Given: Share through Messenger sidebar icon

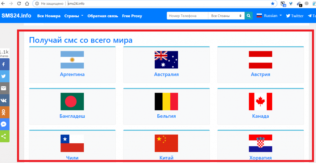Looking at the screenshot, I should pos(4,124).
